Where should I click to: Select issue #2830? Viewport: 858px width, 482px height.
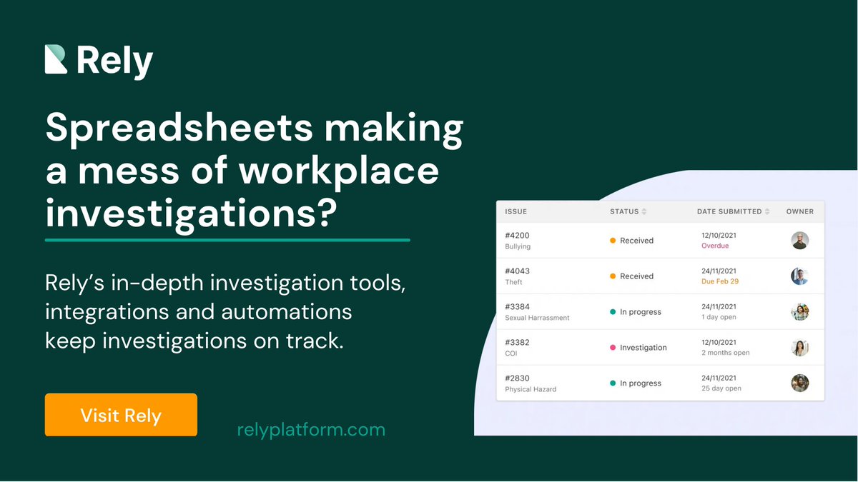517,378
